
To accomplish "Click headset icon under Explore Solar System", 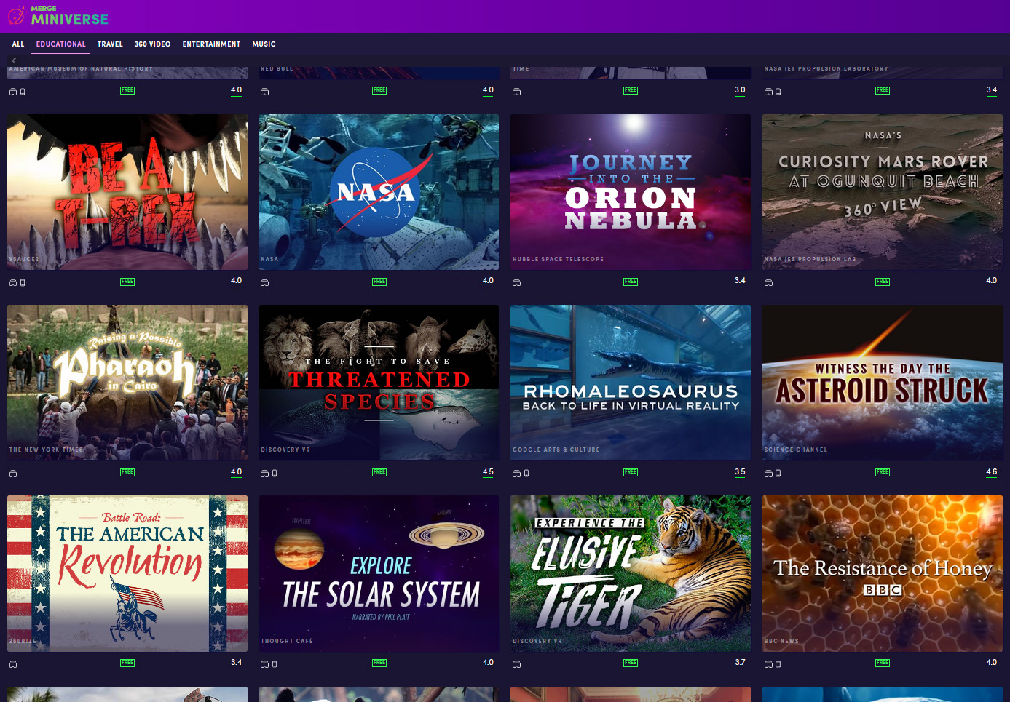I will 264,664.
